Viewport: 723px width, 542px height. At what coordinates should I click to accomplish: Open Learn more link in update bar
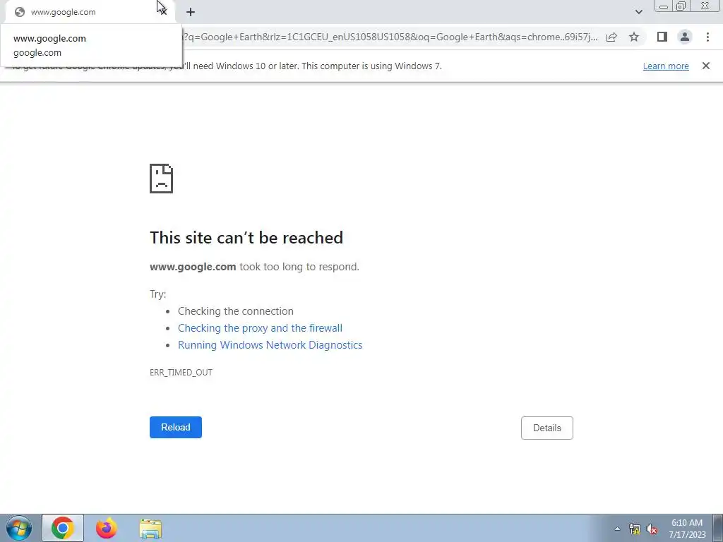pyautogui.click(x=666, y=66)
